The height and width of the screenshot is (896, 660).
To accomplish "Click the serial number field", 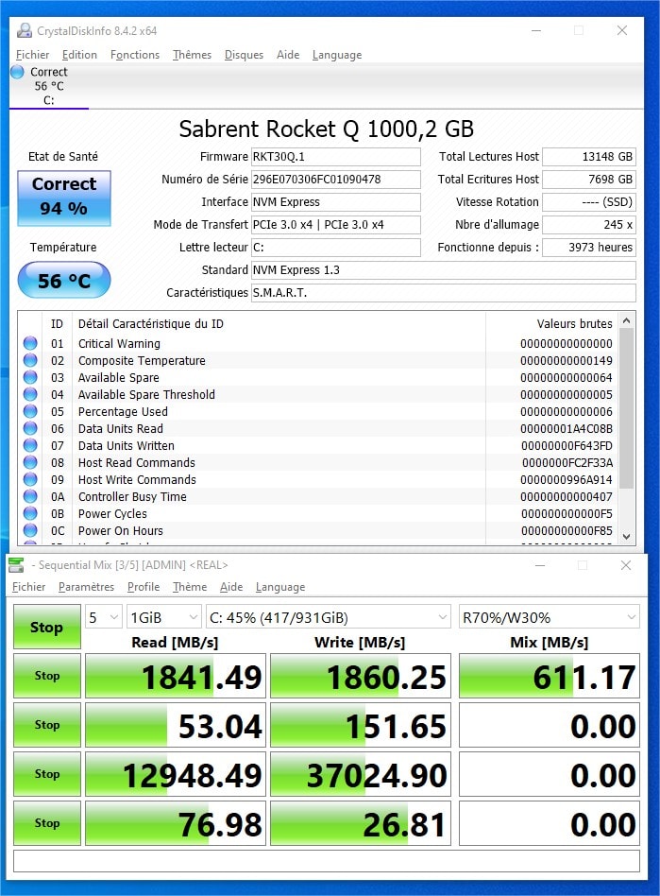I will tap(335, 180).
